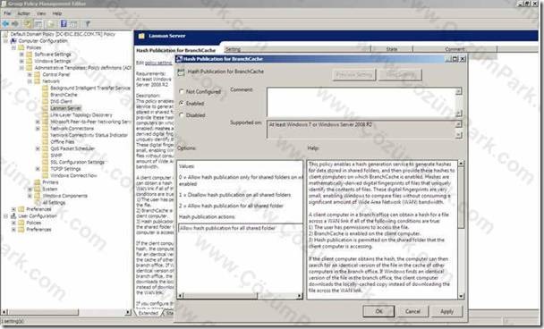Click the Next Setting button

(400, 74)
